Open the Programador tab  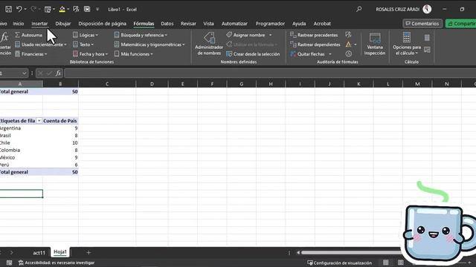pyautogui.click(x=270, y=24)
